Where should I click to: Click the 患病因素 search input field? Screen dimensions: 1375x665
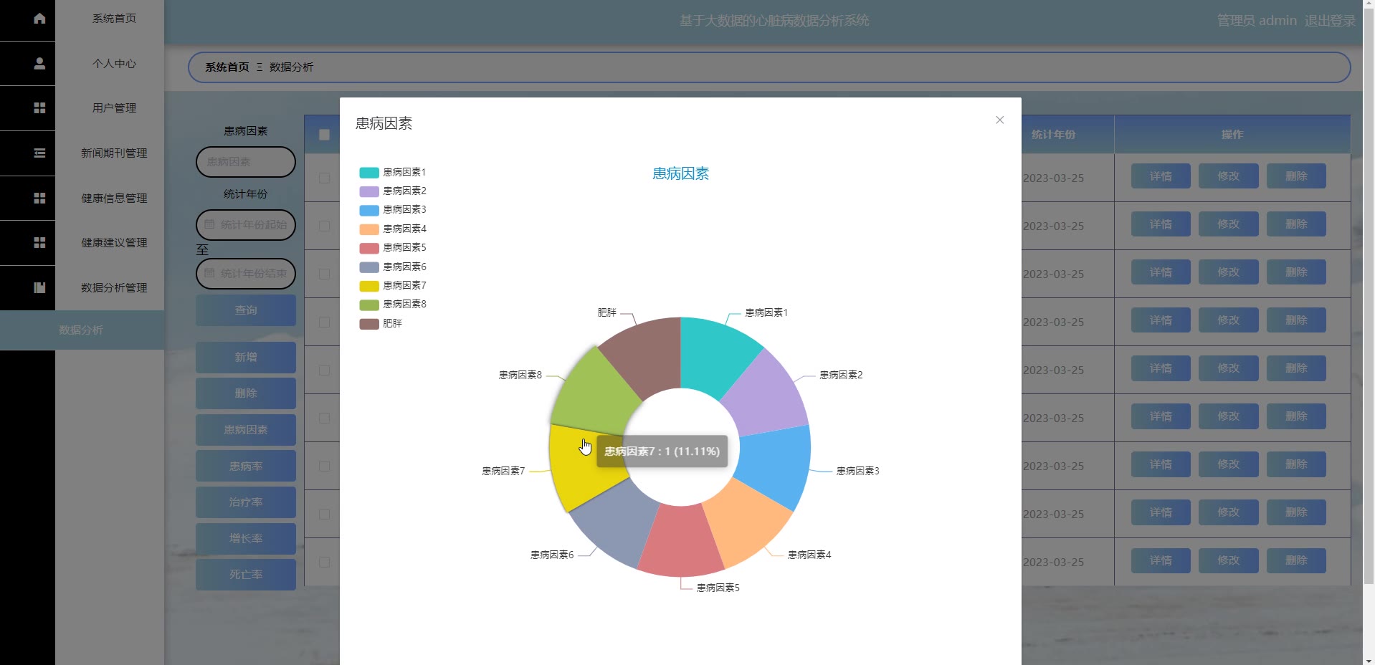246,162
